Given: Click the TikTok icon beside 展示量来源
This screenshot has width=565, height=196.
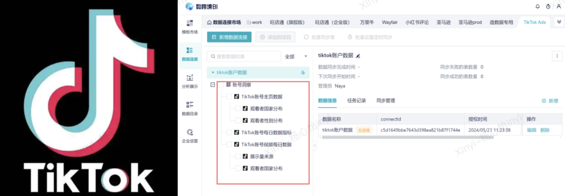Looking at the screenshot, I should tap(245, 156).
